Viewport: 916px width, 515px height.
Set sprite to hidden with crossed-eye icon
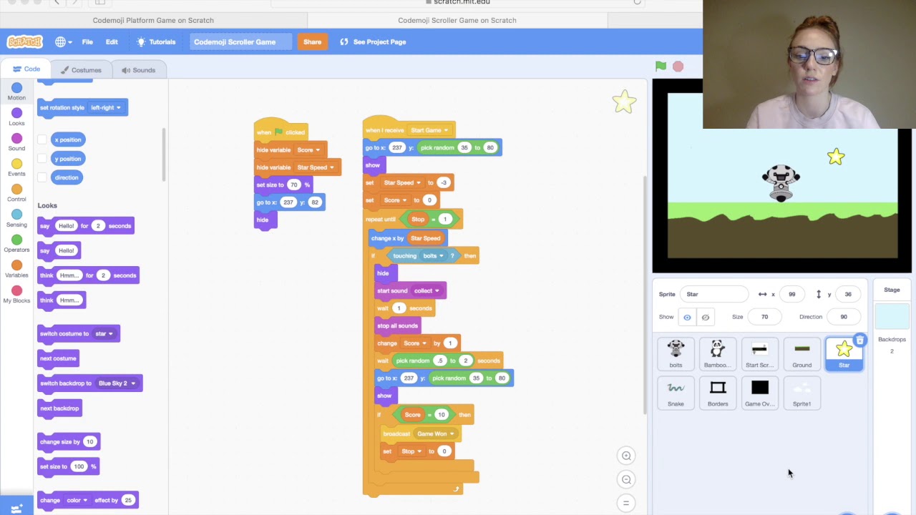(x=706, y=317)
